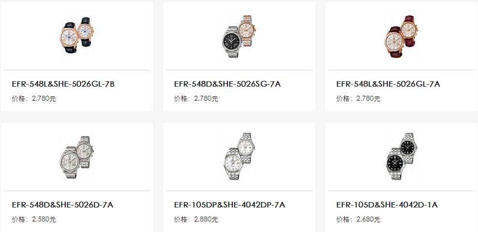The height and width of the screenshot is (232, 478).
Task: Open the EFR-548D&SHE-5026SG-7A watch pair image
Action: (239, 36)
